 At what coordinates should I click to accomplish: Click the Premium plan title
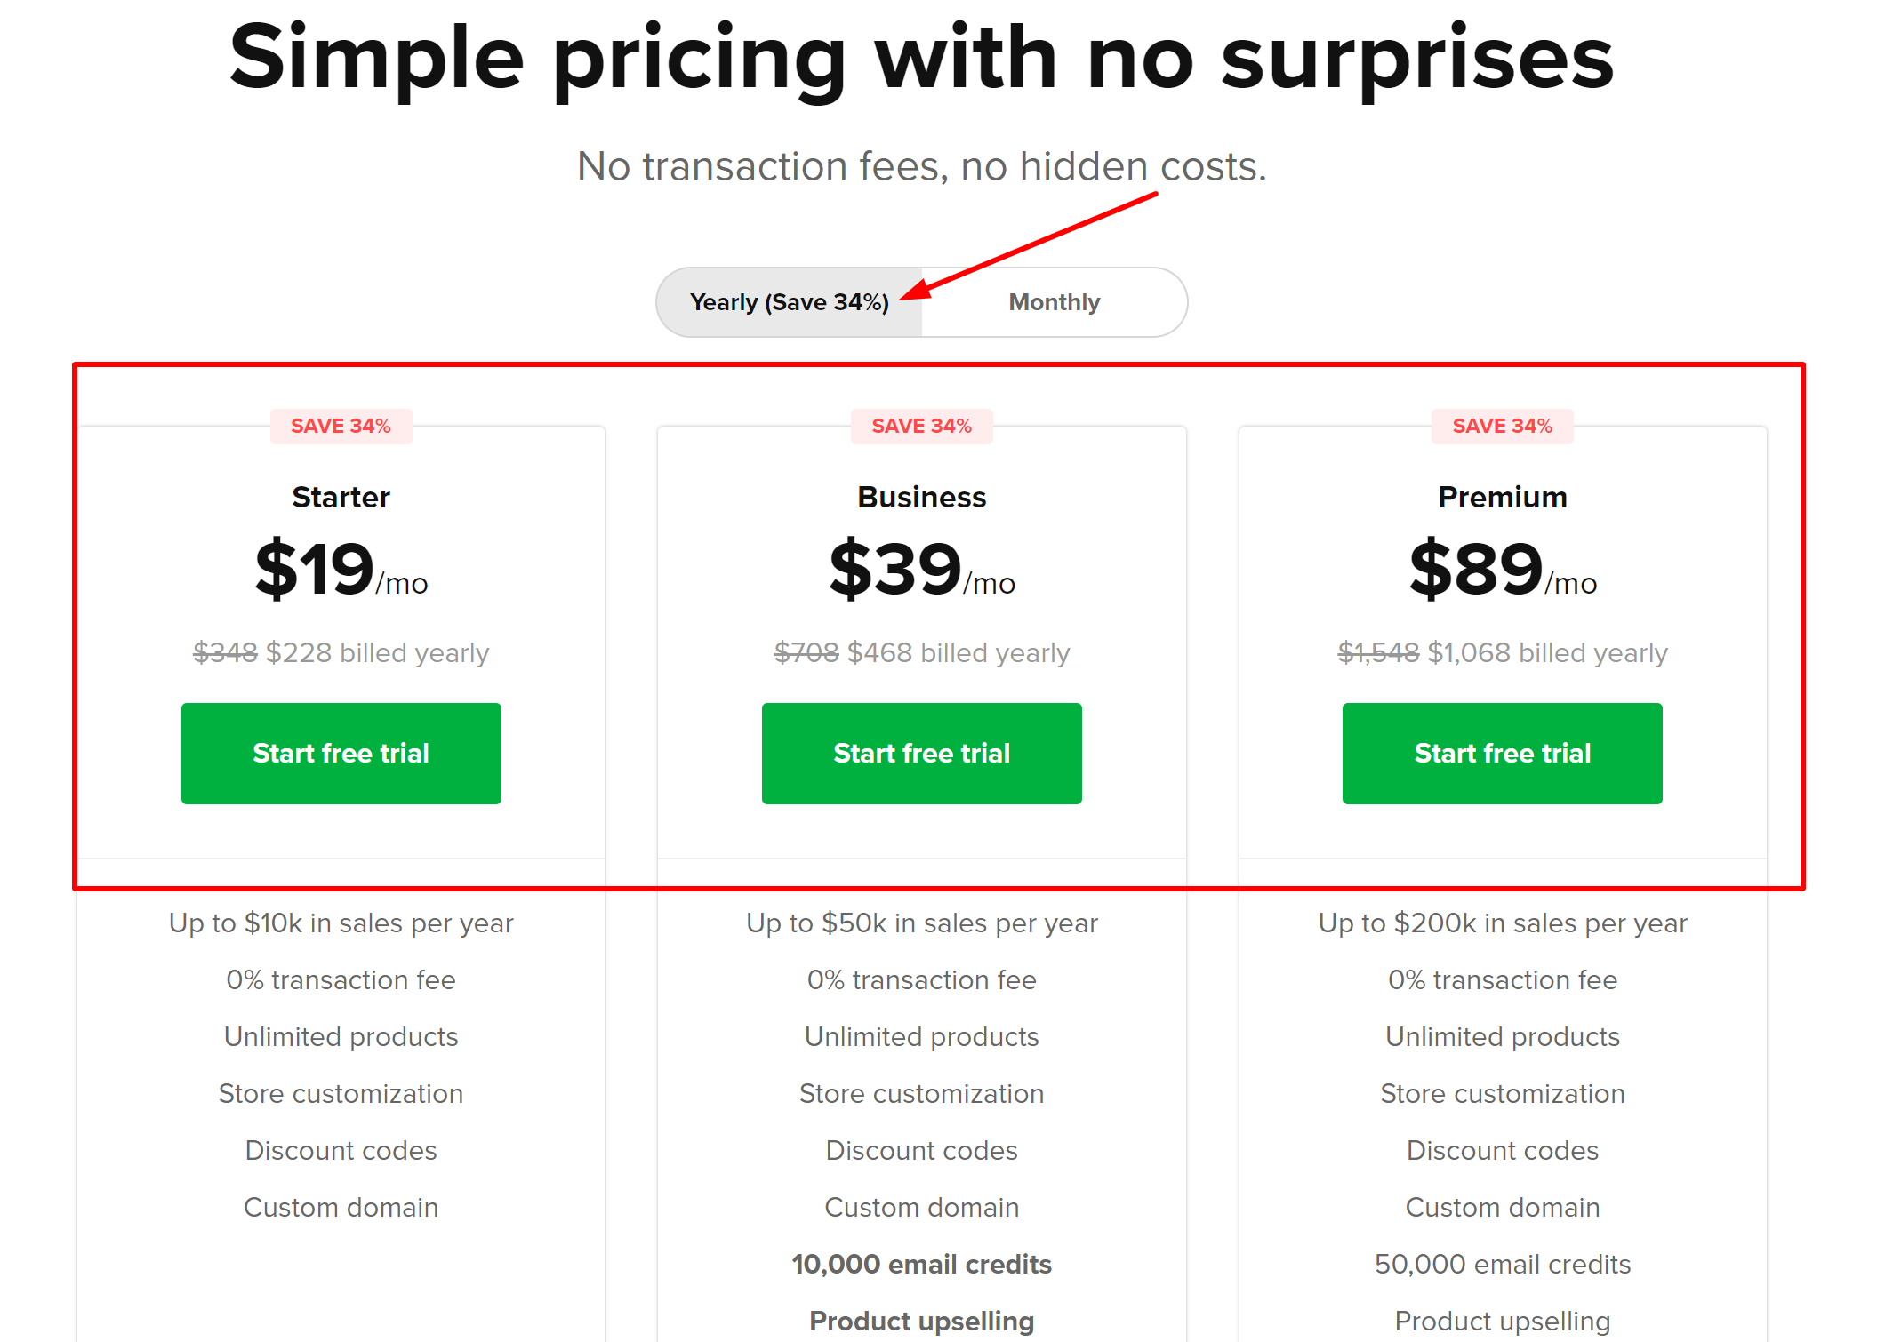(1502, 497)
